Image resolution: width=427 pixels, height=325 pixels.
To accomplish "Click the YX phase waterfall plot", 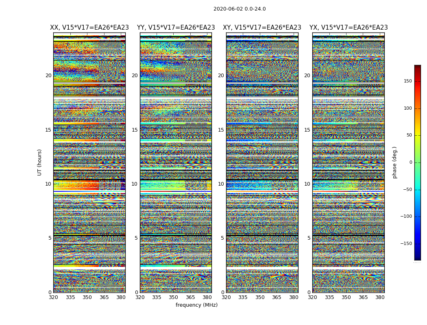I will [348, 162].
